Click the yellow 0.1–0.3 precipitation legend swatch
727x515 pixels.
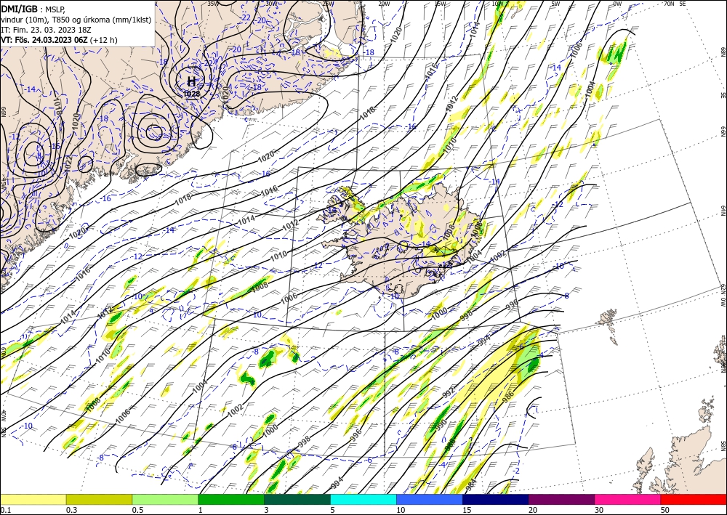click(x=33, y=499)
